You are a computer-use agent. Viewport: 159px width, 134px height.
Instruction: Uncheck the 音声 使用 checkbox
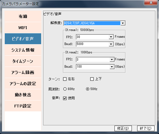click(x=65, y=98)
